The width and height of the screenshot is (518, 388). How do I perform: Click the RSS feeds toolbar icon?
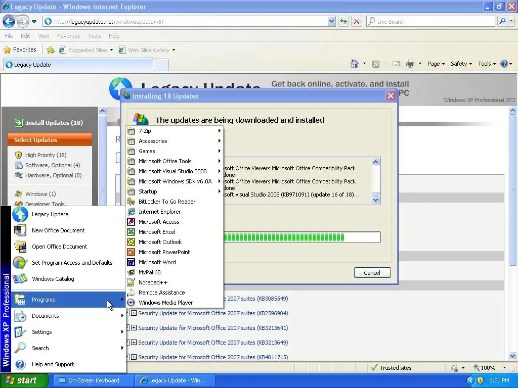376,64
